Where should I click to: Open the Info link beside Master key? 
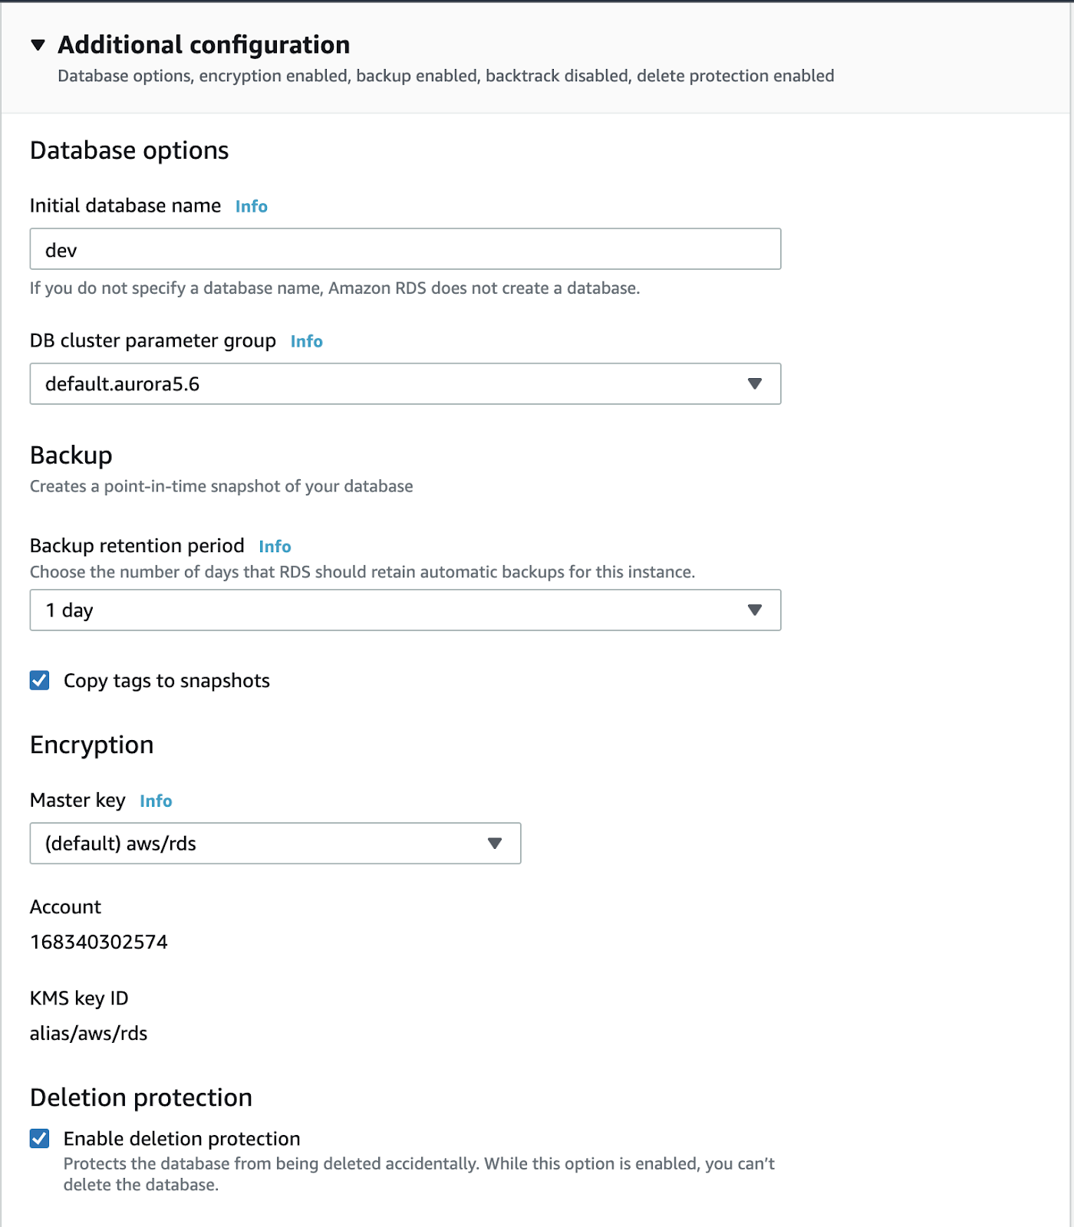tap(156, 801)
